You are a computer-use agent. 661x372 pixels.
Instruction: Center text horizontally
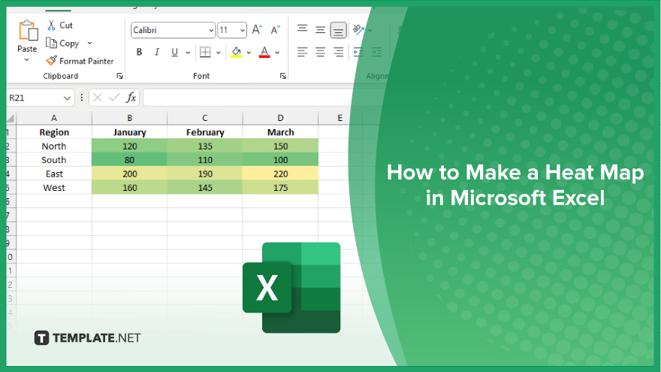pos(321,52)
